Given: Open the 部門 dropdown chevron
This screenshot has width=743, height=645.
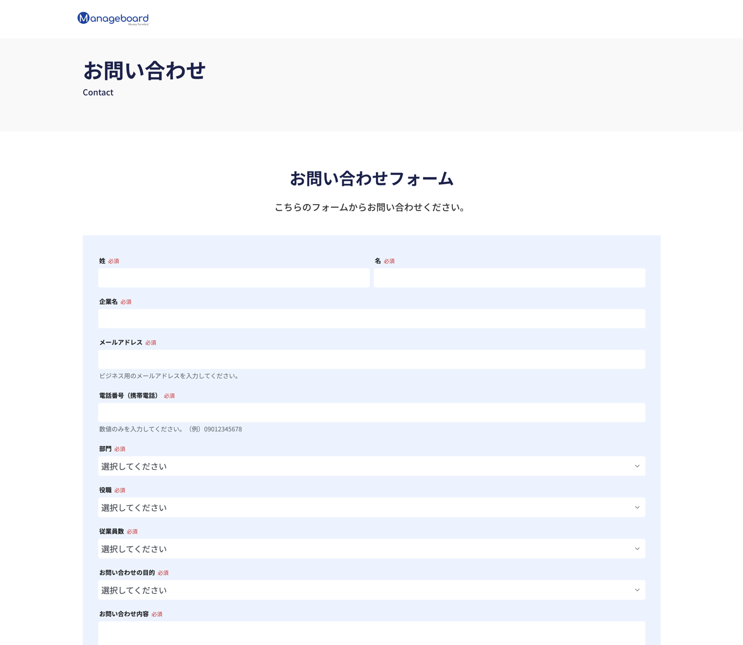Looking at the screenshot, I should (637, 466).
